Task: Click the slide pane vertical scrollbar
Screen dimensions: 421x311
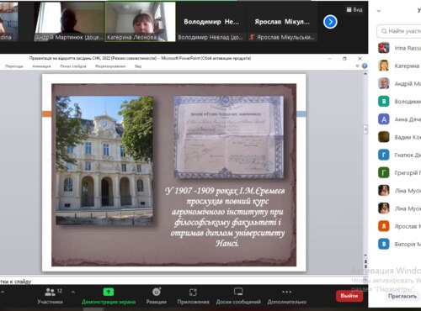Action: point(365,166)
